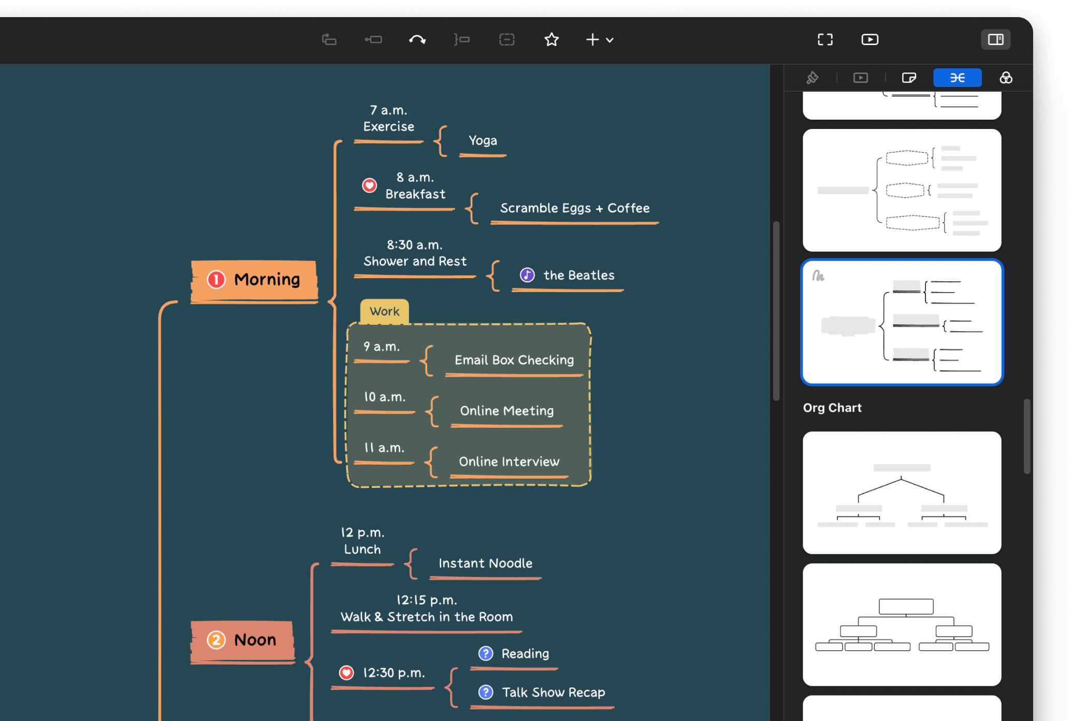Select the first Org Chart skeleton with the angled connectors
Viewport: 1086px width, 721px height.
click(x=902, y=493)
